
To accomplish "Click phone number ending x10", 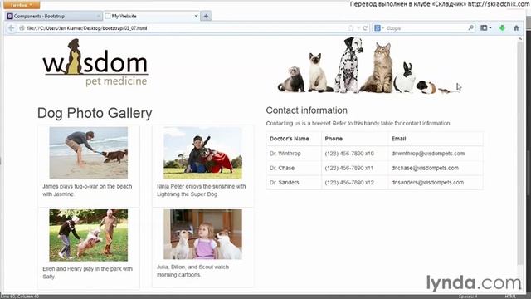I will tap(349, 154).
